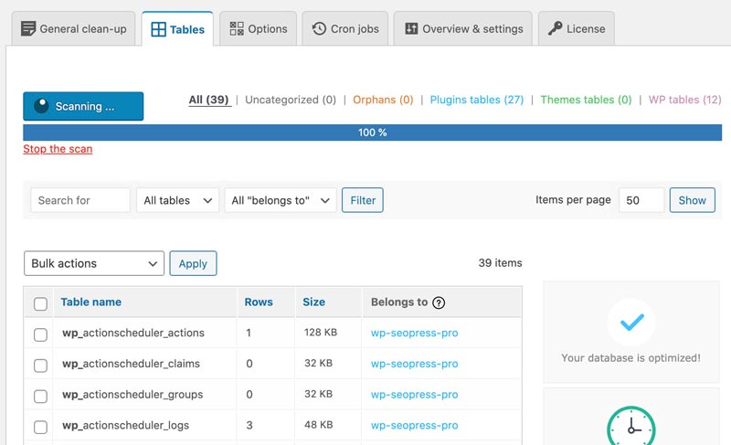Click the Tables grid icon

158,29
